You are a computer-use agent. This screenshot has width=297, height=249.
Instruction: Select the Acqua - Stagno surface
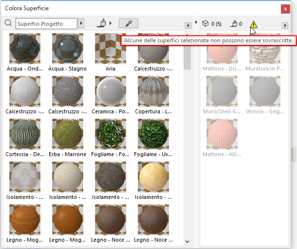(68, 49)
